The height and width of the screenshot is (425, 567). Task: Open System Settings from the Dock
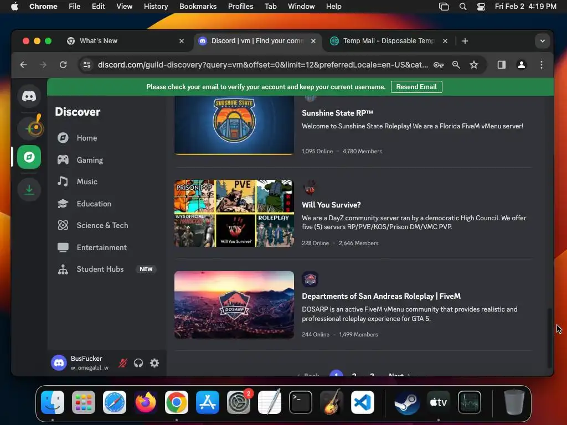[x=239, y=402]
